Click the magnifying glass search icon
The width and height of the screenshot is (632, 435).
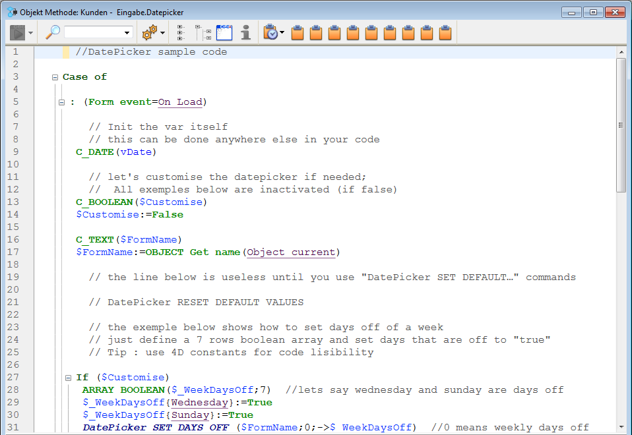tap(53, 32)
